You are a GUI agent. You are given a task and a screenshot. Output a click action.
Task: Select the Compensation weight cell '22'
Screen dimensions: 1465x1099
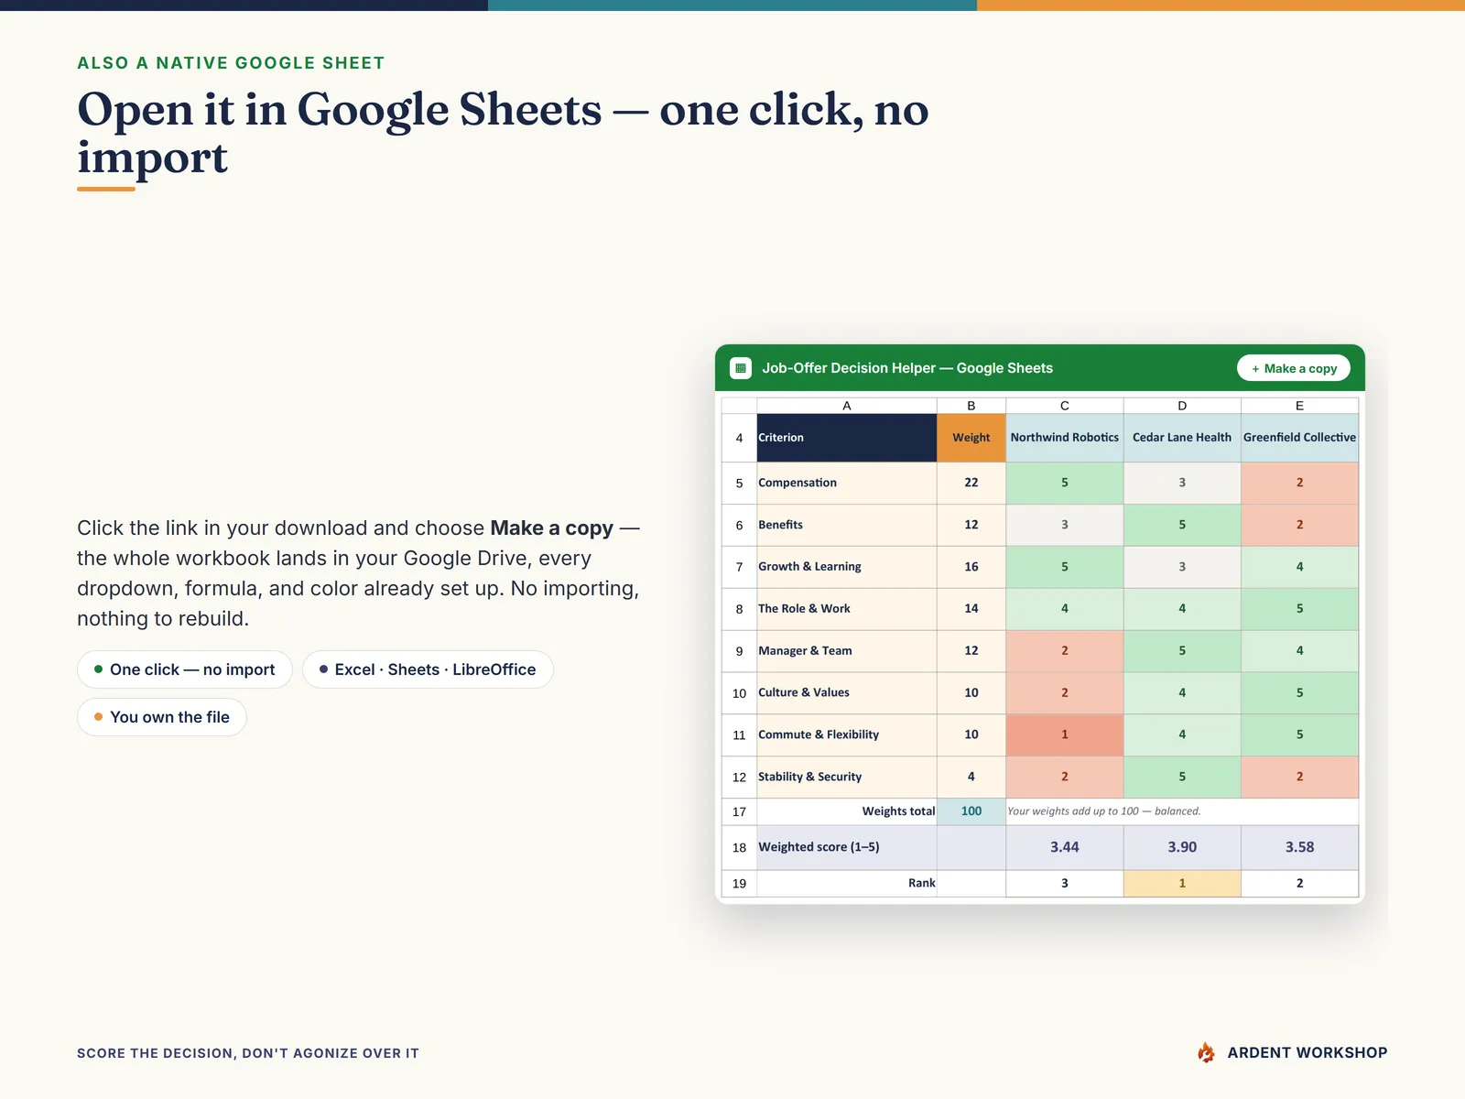(x=971, y=483)
